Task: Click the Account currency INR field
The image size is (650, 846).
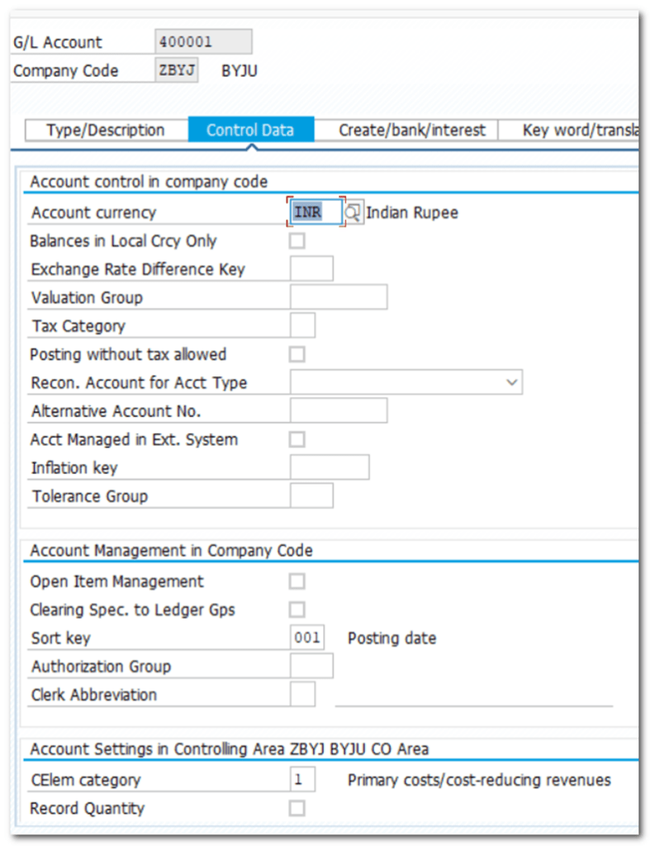Action: 316,213
